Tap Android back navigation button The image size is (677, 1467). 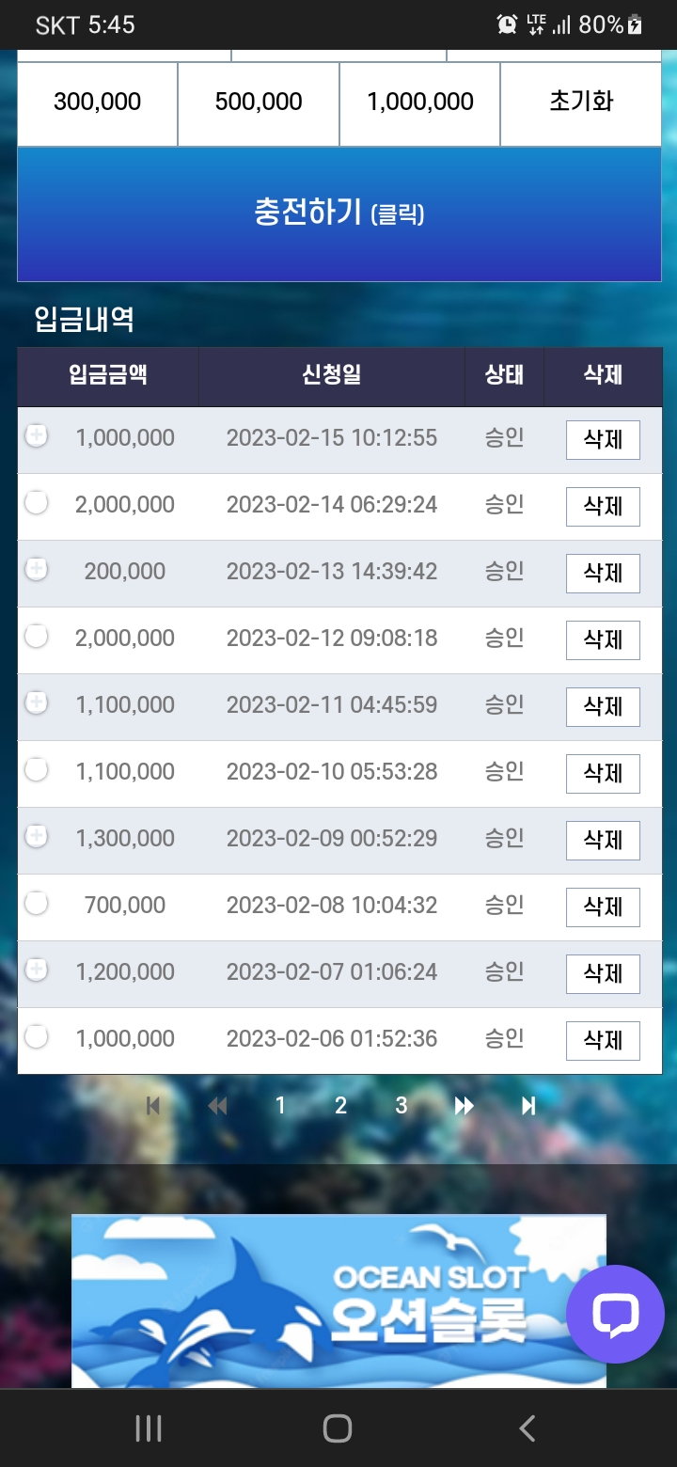(527, 1428)
